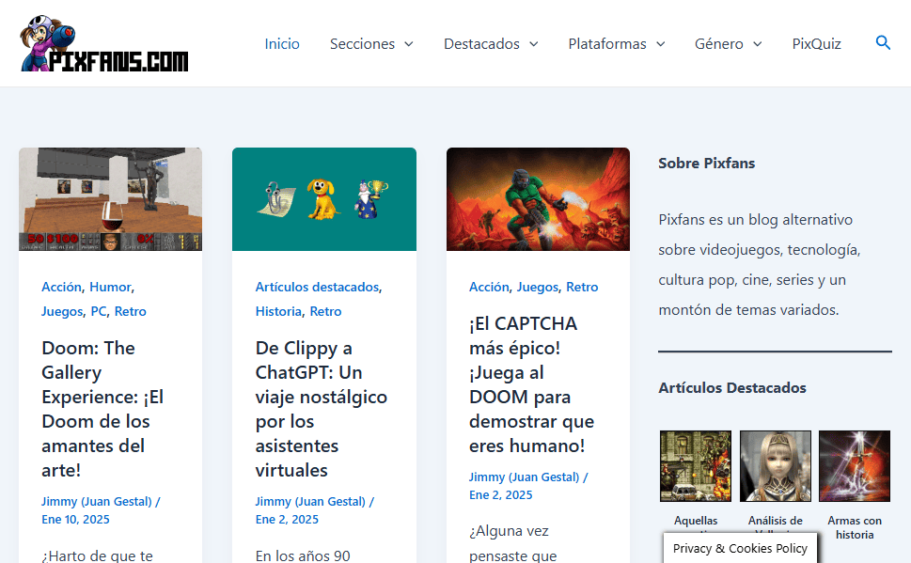Read the De Clippy a ChatGPT article
The width and height of the screenshot is (911, 563).
(322, 409)
